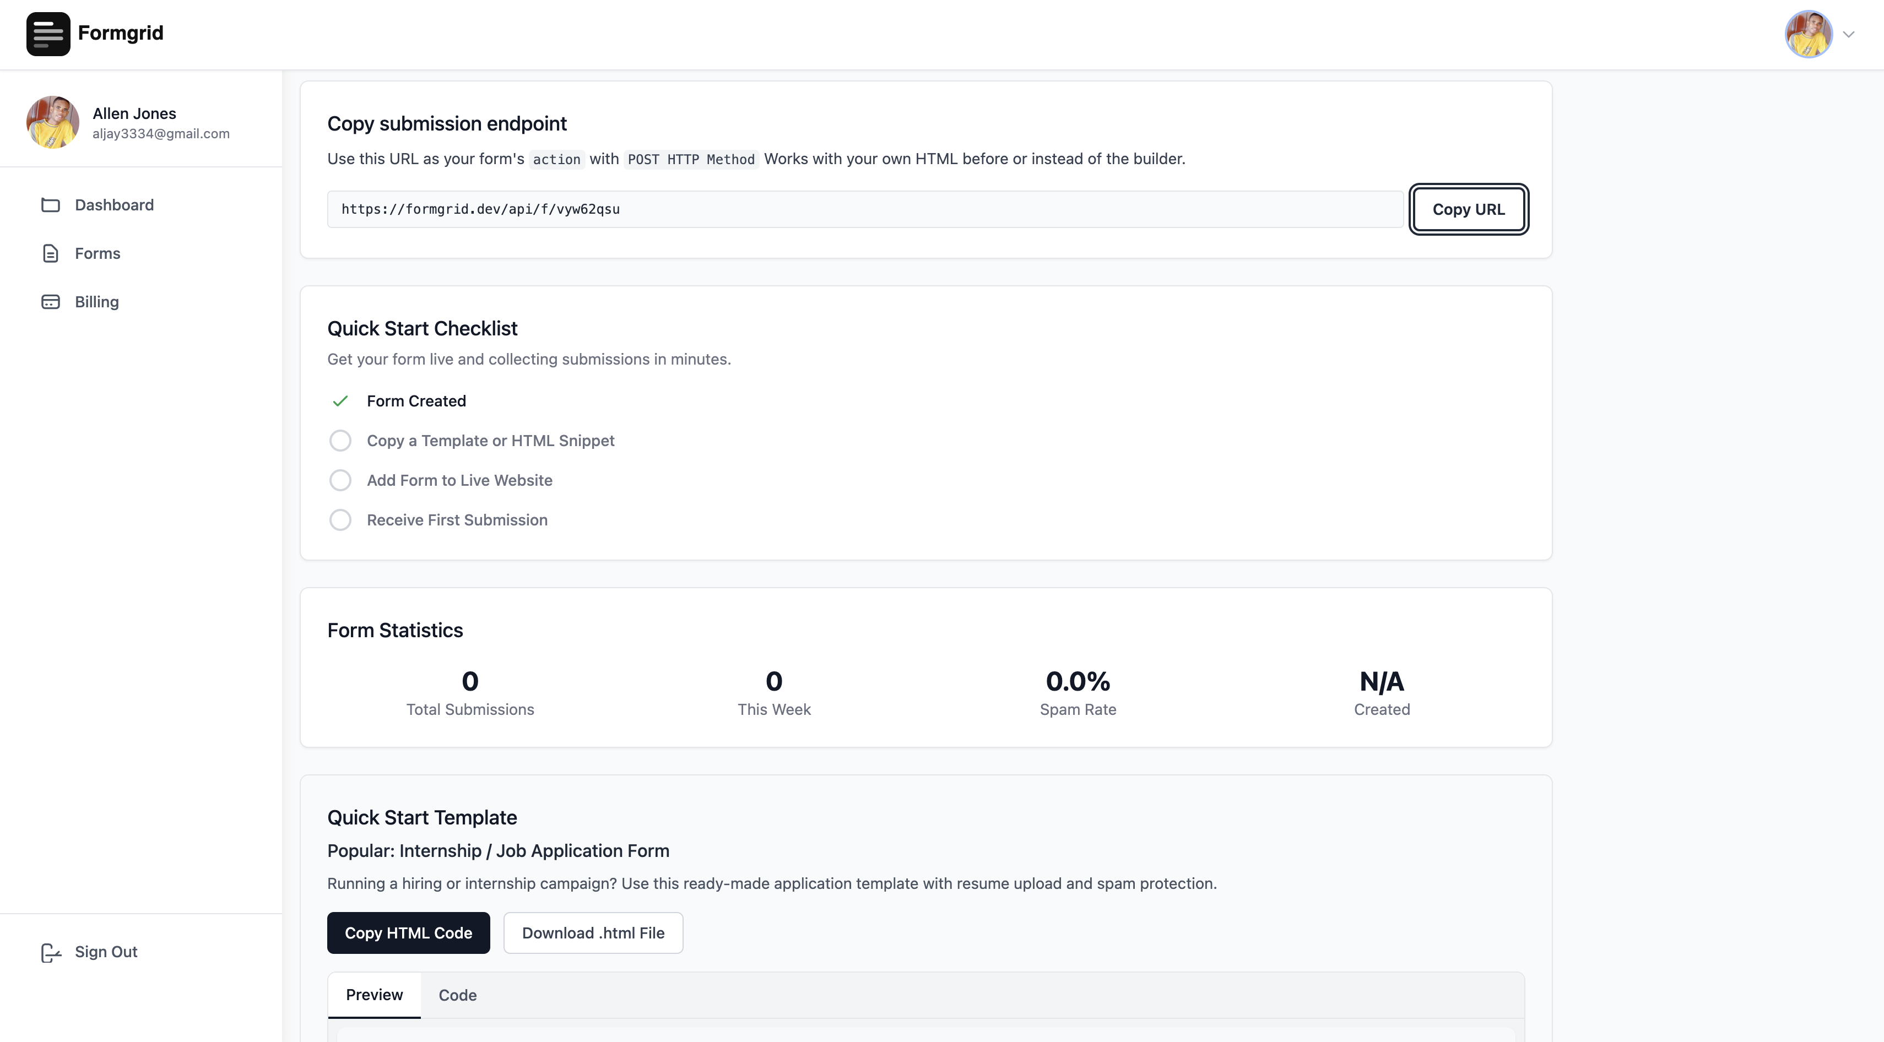Select the Preview tab

click(x=373, y=995)
